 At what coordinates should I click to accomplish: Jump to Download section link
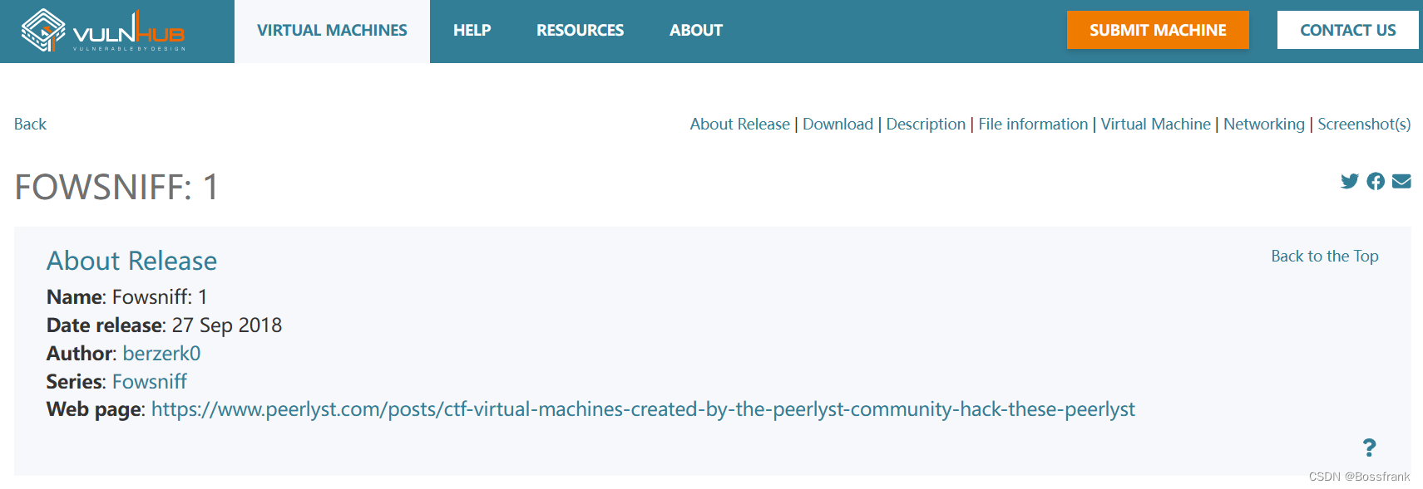(x=837, y=124)
